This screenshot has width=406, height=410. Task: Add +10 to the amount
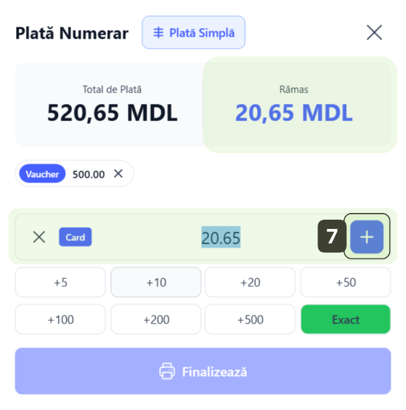pos(156,282)
